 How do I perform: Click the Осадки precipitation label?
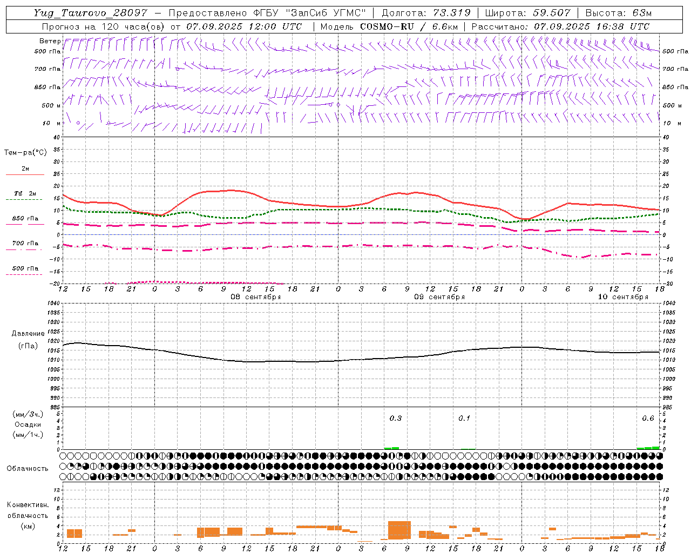tap(28, 424)
